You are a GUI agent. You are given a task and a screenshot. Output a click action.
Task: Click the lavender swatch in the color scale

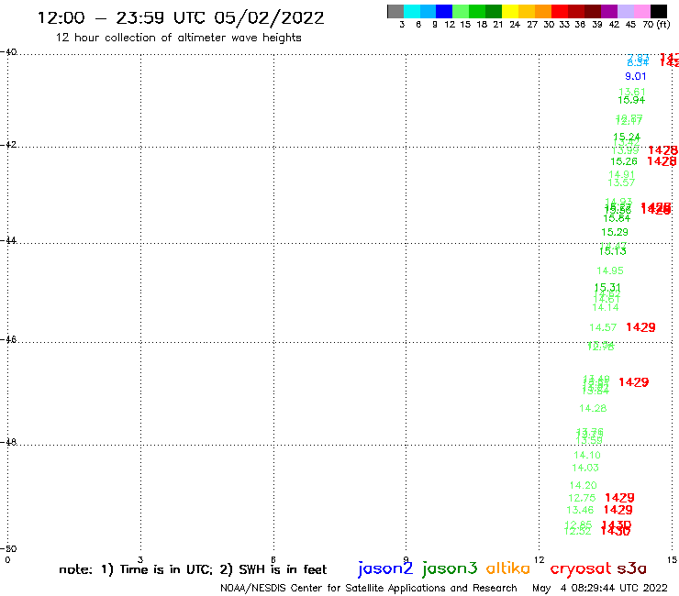click(x=625, y=12)
